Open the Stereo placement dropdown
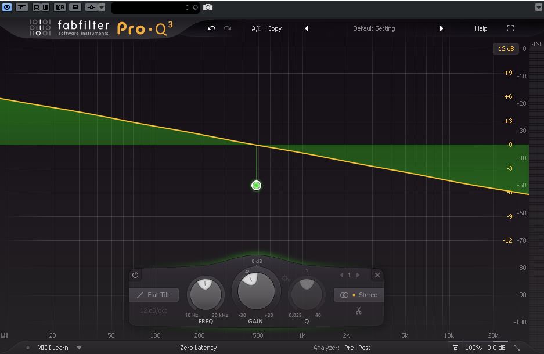The image size is (544, 354). coord(359,295)
